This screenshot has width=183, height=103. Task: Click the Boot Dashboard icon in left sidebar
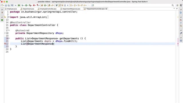click(2, 20)
